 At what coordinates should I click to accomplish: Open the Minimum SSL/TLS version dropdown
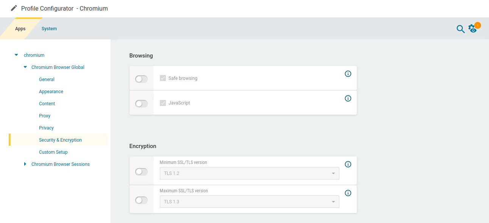click(249, 173)
